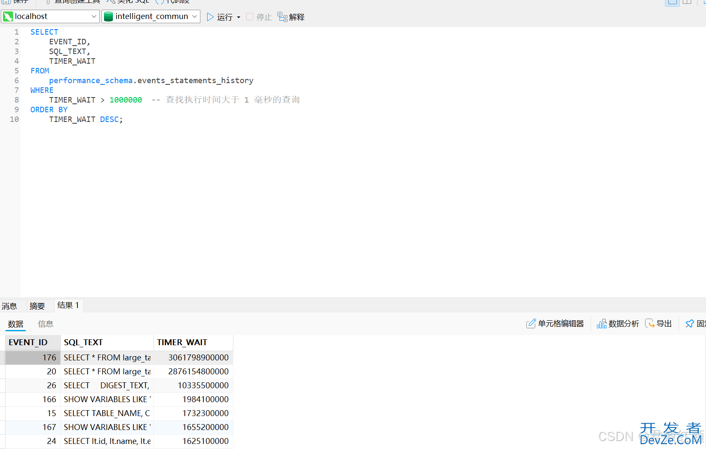This screenshot has height=449, width=706.
Task: Select the 数据 data sub-tab
Action: (x=16, y=324)
